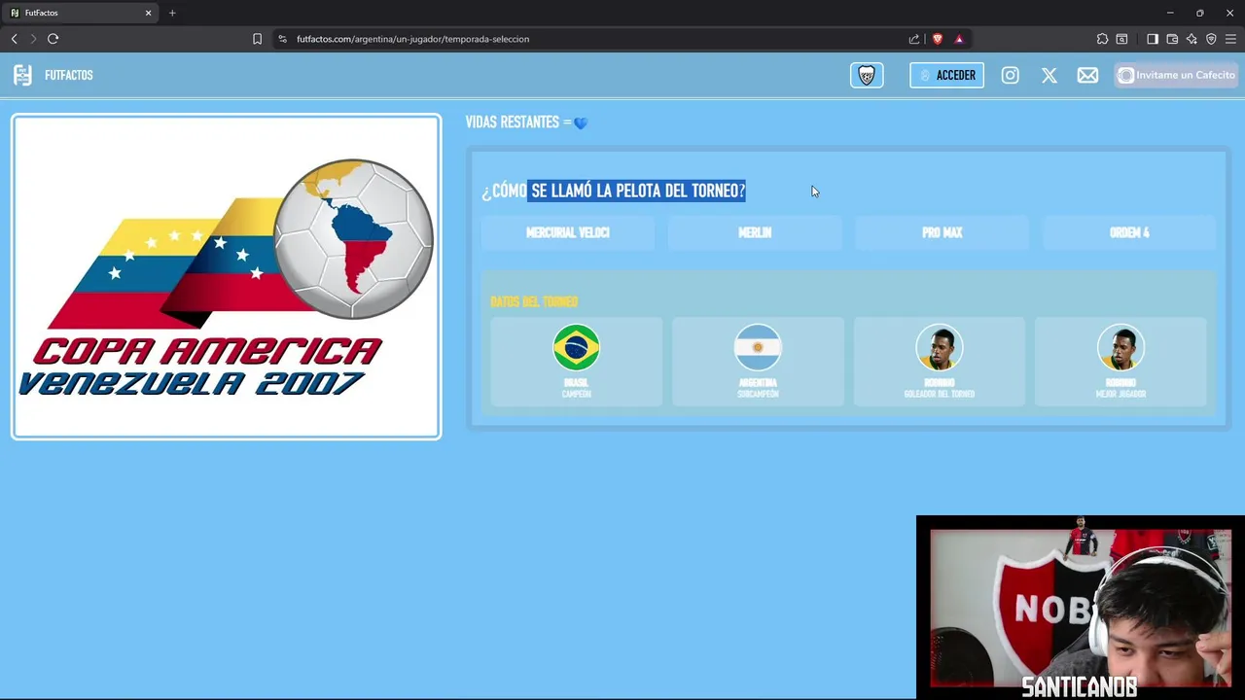
Task: Click the Copa America Venezuela 2007 image
Action: coord(227,277)
